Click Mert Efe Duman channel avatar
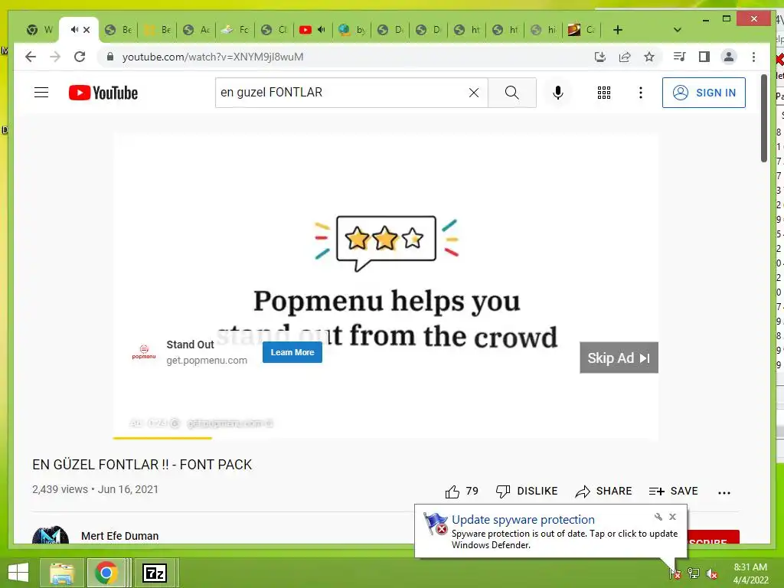This screenshot has width=784, height=588. 51,535
